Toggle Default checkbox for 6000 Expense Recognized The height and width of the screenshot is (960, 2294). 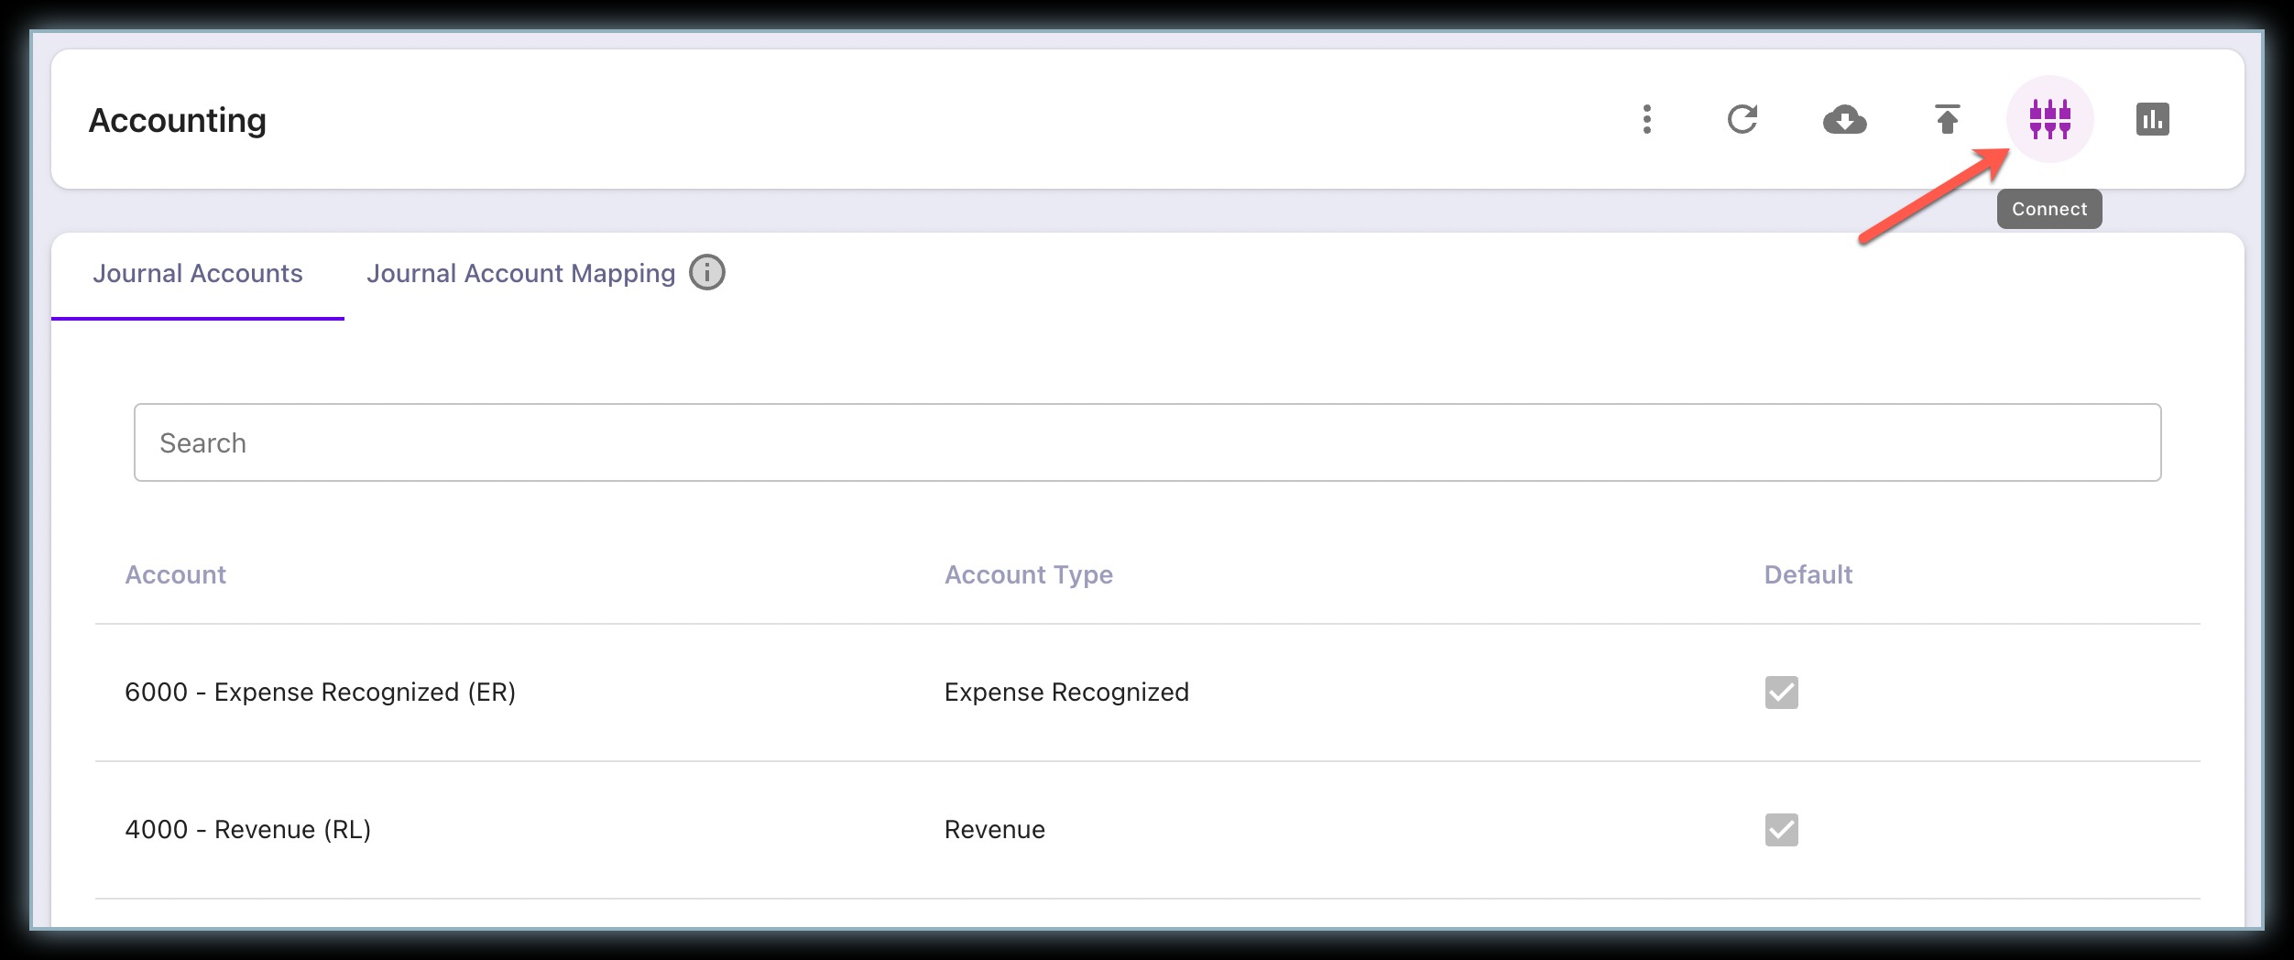pos(1782,693)
